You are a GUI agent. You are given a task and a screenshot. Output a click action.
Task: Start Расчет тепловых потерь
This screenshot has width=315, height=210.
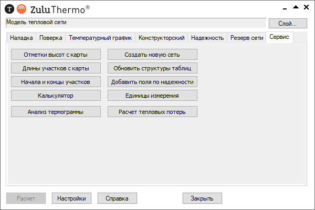point(152,111)
